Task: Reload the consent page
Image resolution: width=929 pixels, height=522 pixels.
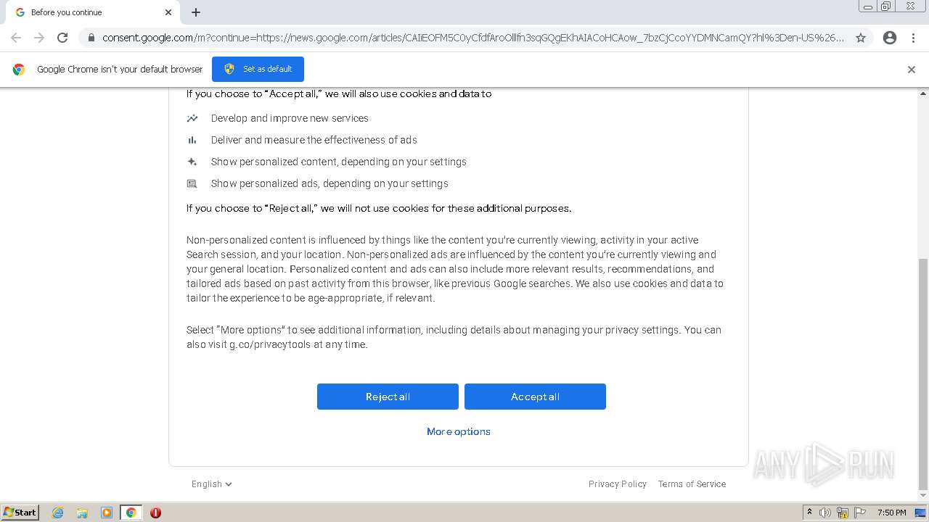Action: point(62,38)
